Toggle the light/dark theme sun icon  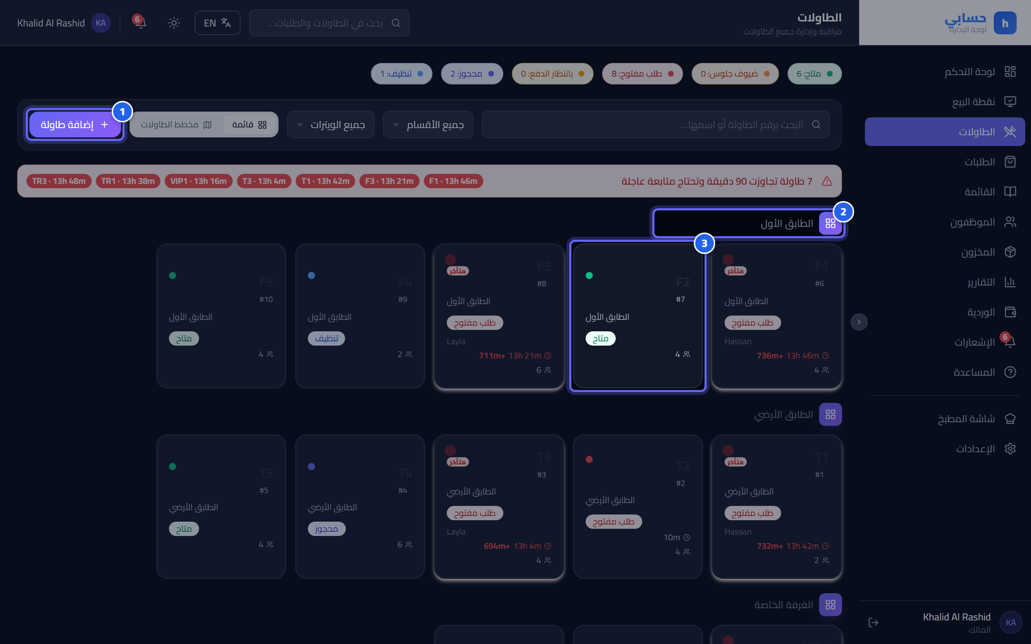pos(174,23)
